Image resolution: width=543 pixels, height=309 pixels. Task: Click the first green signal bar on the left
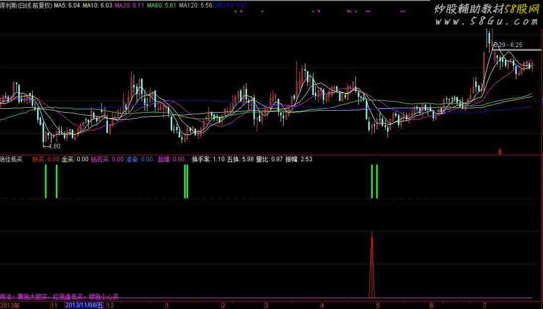46,181
